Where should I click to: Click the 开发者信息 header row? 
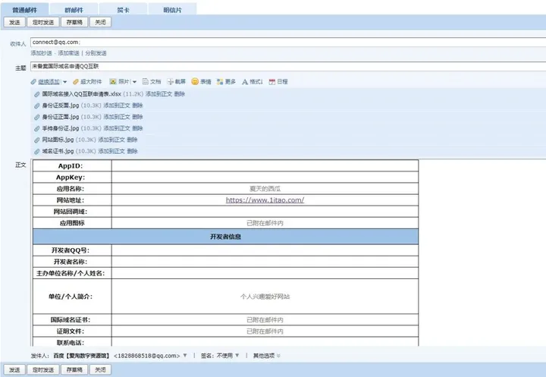(226, 237)
